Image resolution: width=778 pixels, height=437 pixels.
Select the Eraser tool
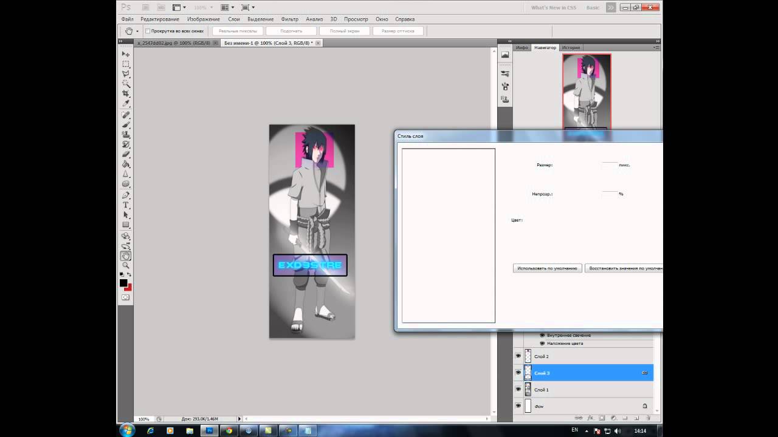[x=126, y=154]
